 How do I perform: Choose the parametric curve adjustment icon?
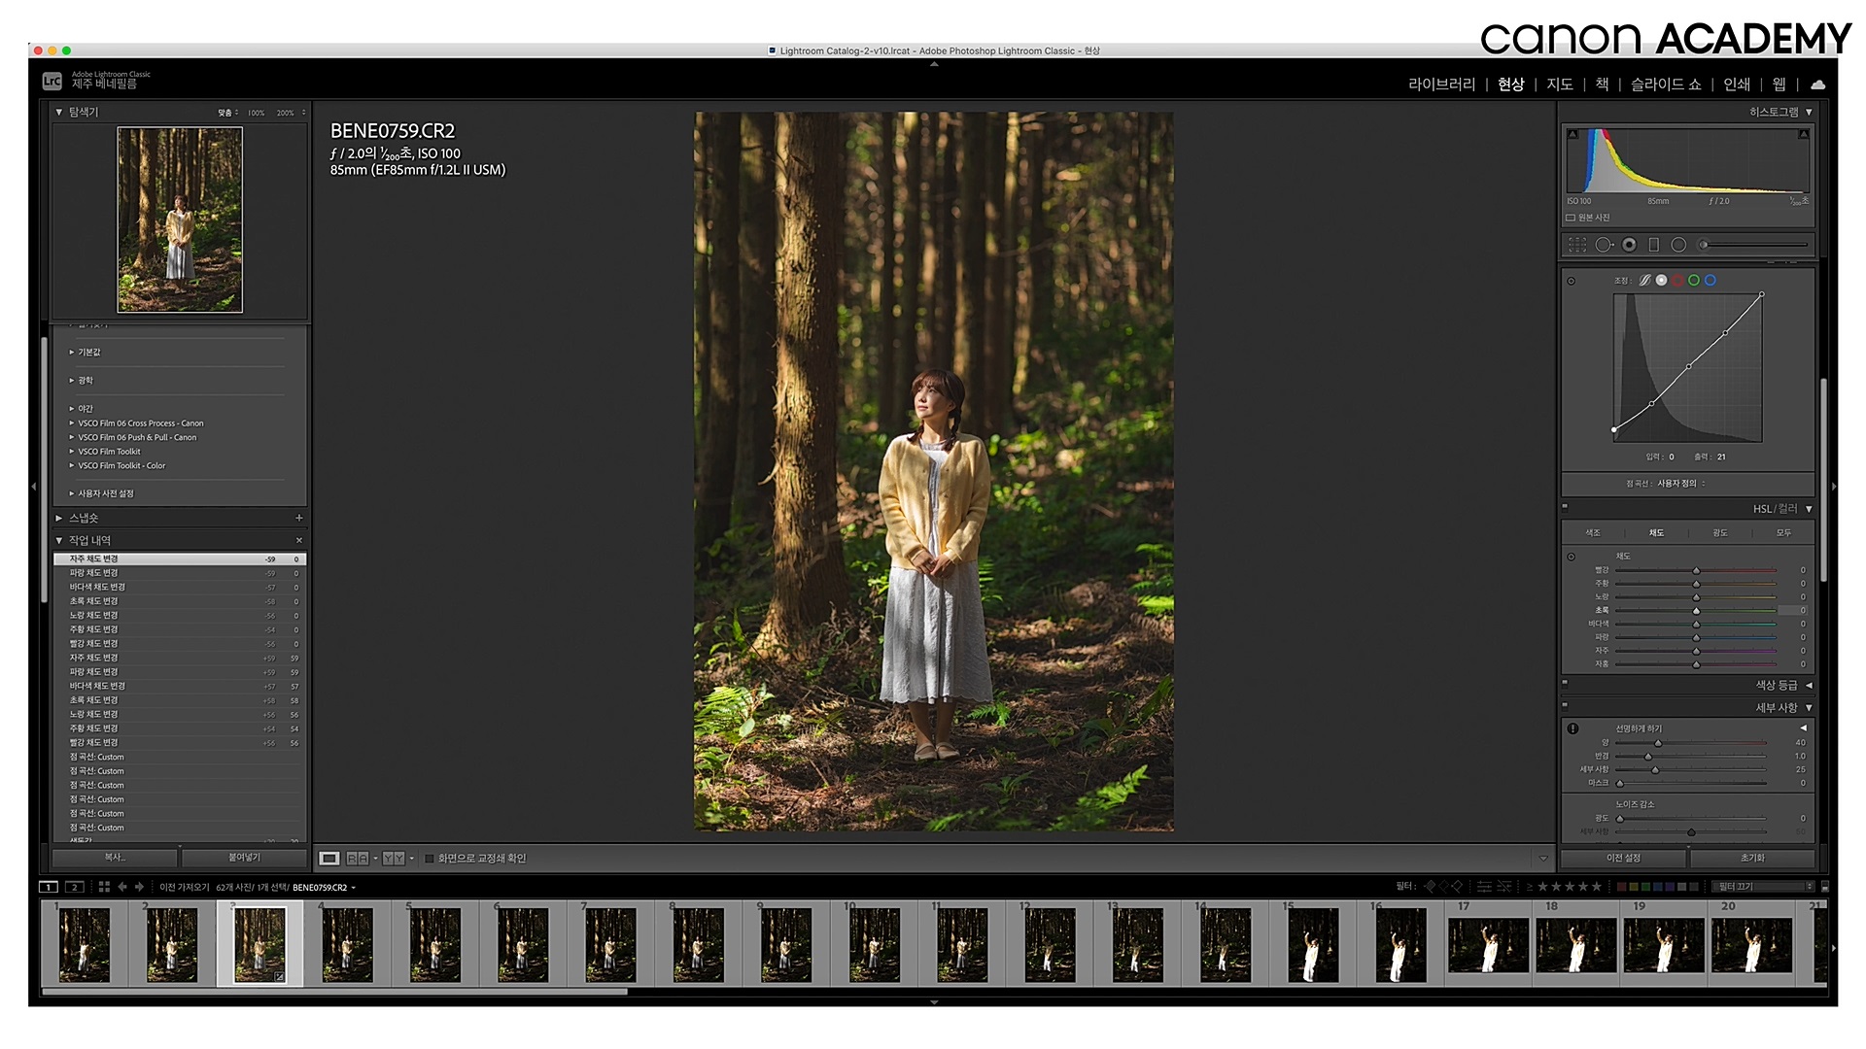click(x=1644, y=280)
